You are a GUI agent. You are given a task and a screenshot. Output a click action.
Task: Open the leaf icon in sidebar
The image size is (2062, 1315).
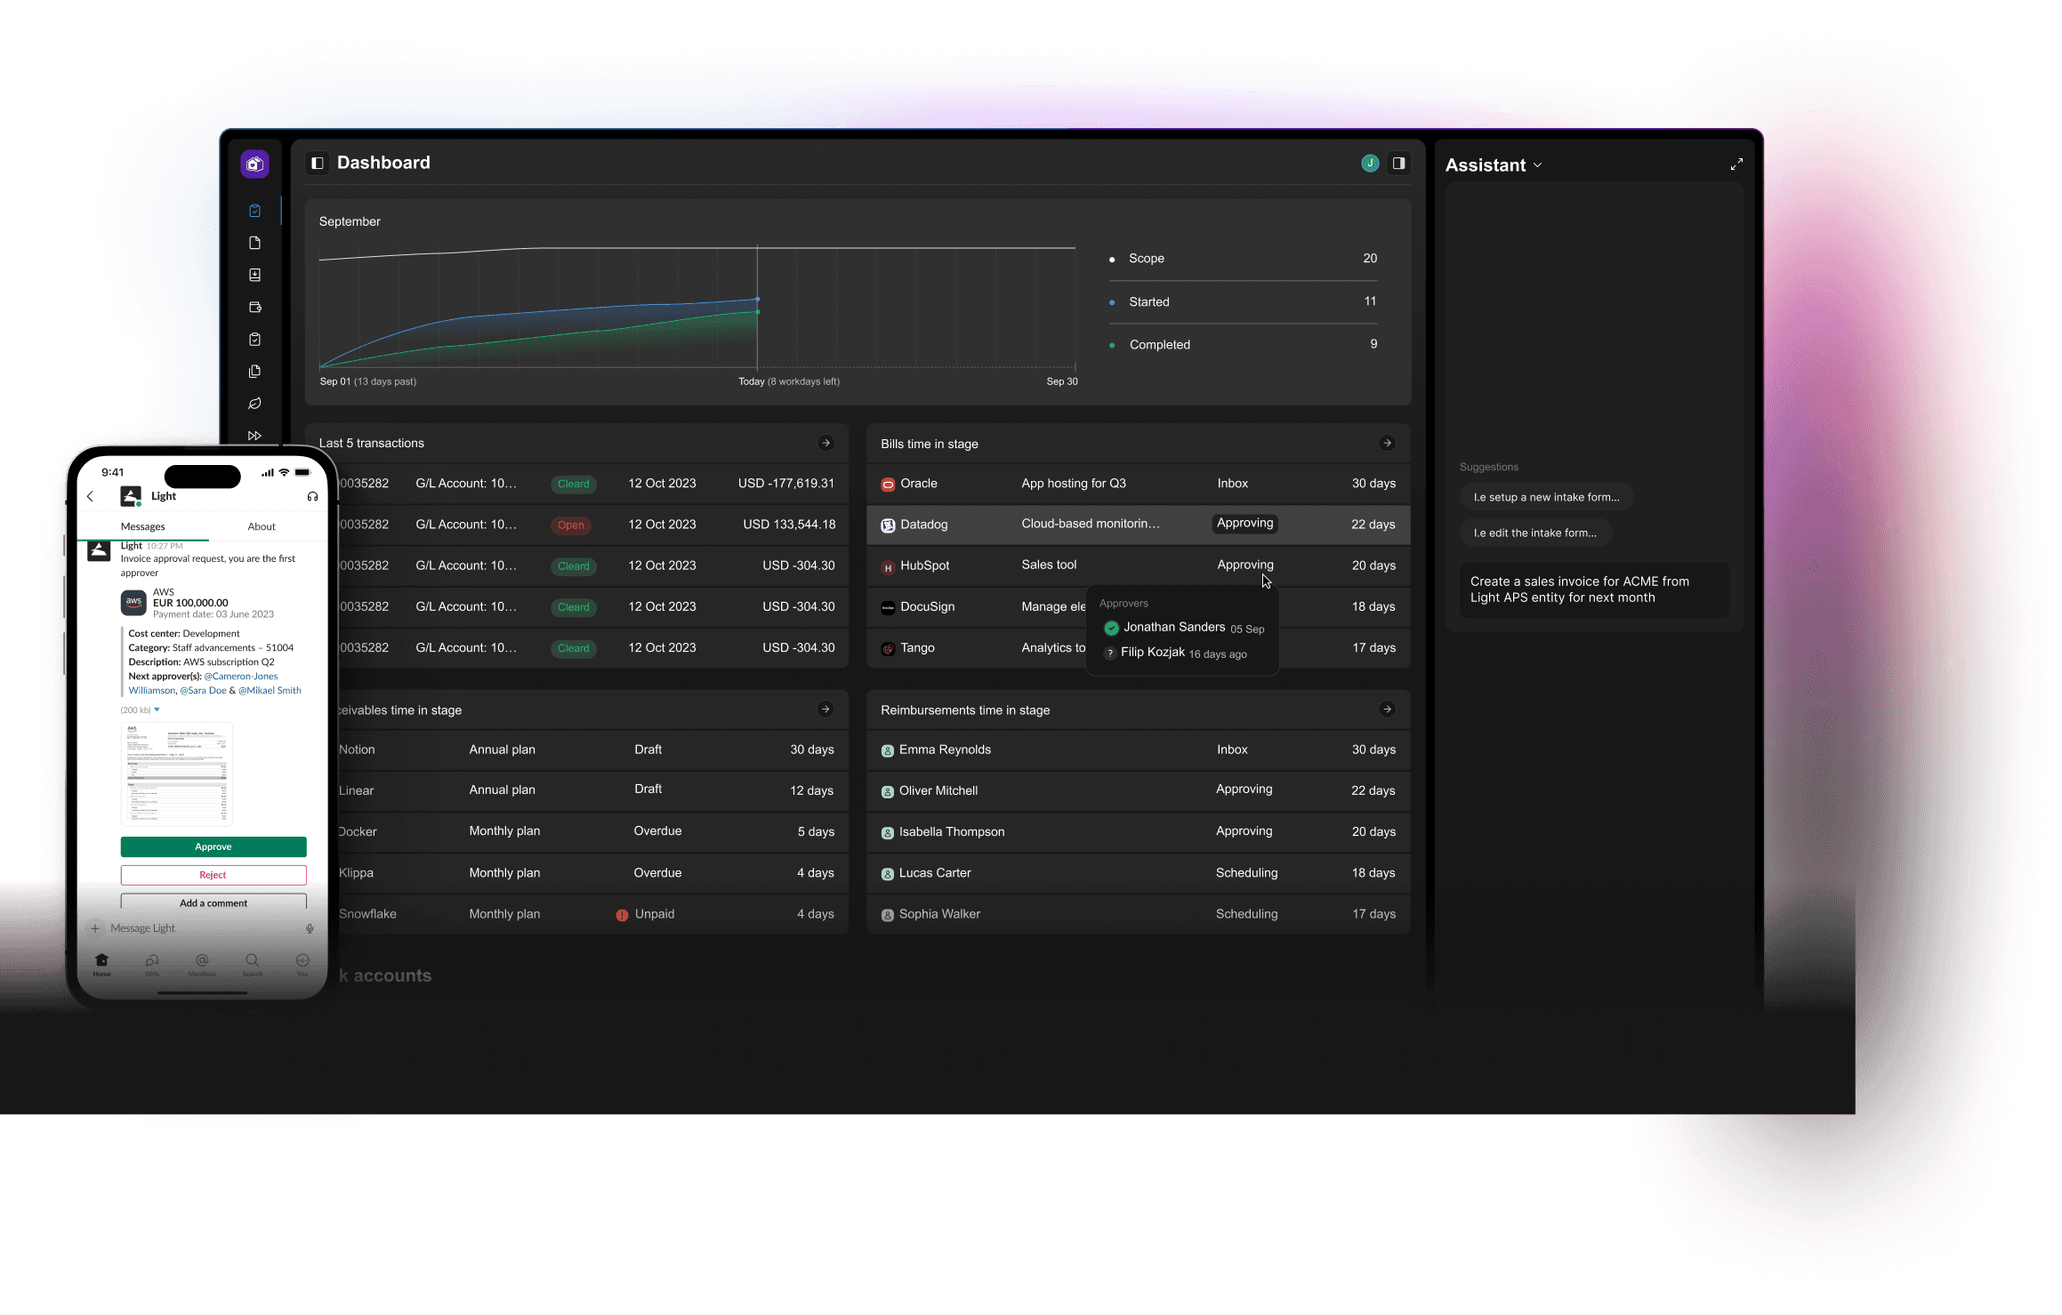tap(254, 404)
